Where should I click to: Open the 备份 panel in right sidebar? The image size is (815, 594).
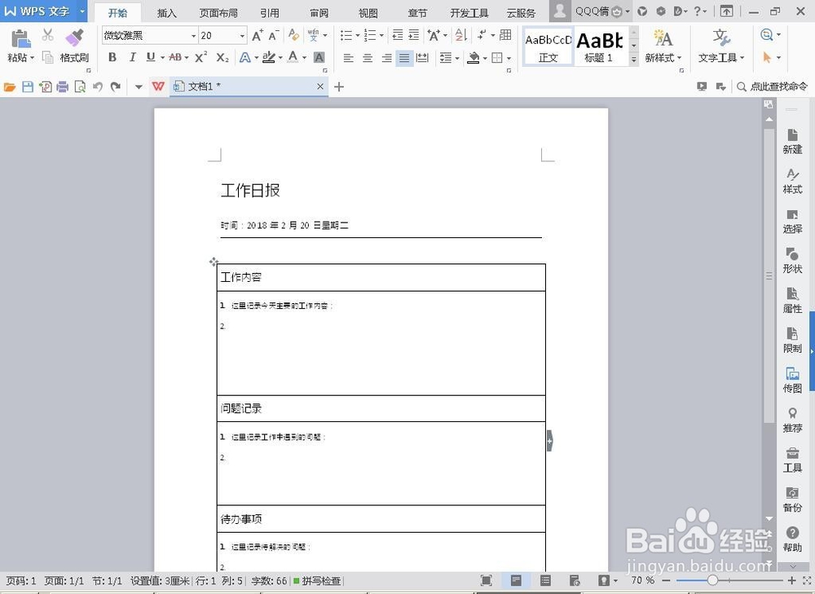791,499
